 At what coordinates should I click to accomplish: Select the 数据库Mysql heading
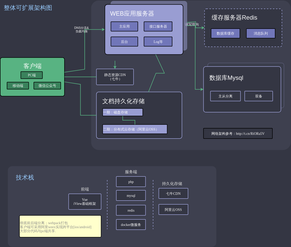(226, 78)
